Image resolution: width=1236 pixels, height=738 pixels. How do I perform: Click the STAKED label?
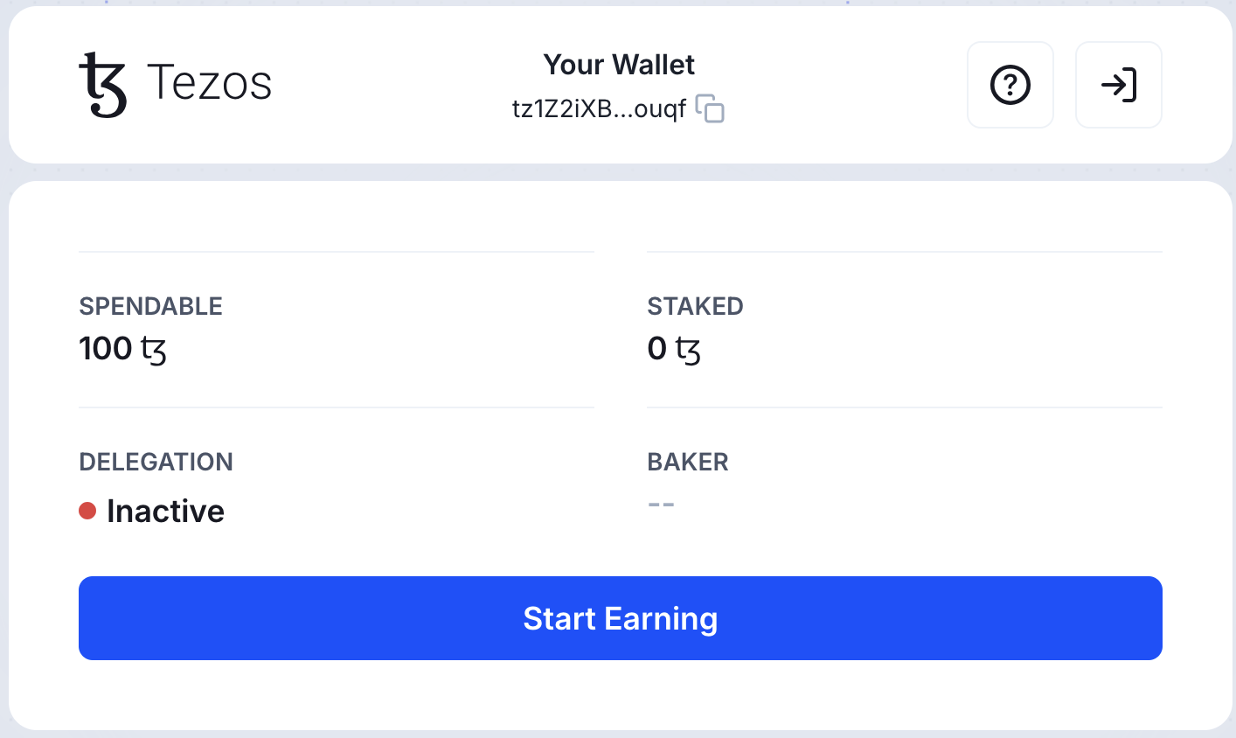[x=695, y=306]
